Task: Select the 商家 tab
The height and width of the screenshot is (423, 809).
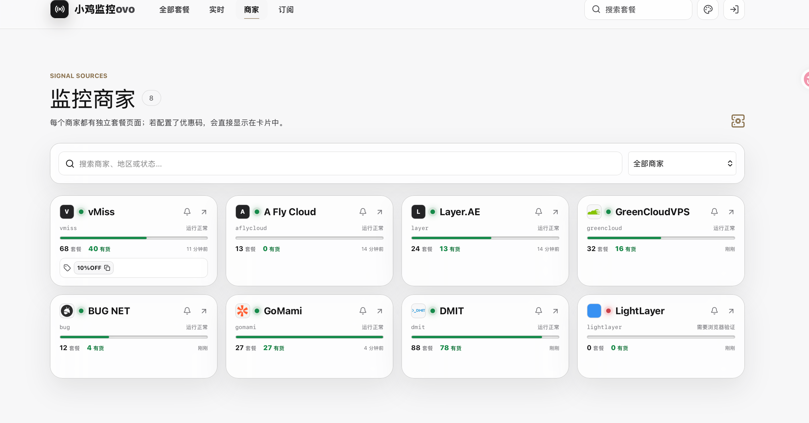Action: pos(252,10)
